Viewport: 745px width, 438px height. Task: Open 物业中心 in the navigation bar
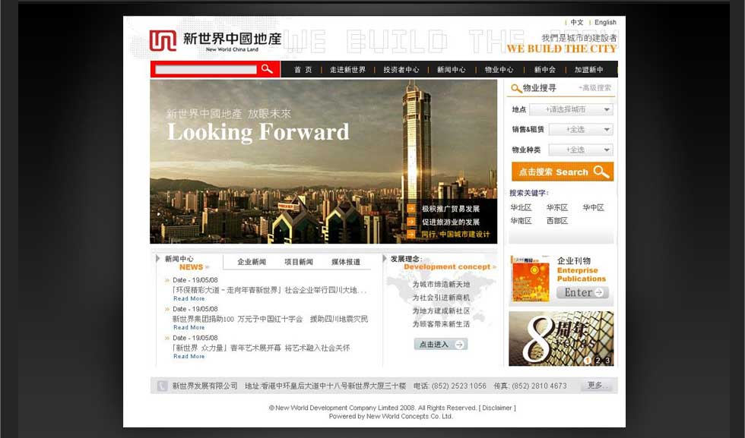click(499, 70)
